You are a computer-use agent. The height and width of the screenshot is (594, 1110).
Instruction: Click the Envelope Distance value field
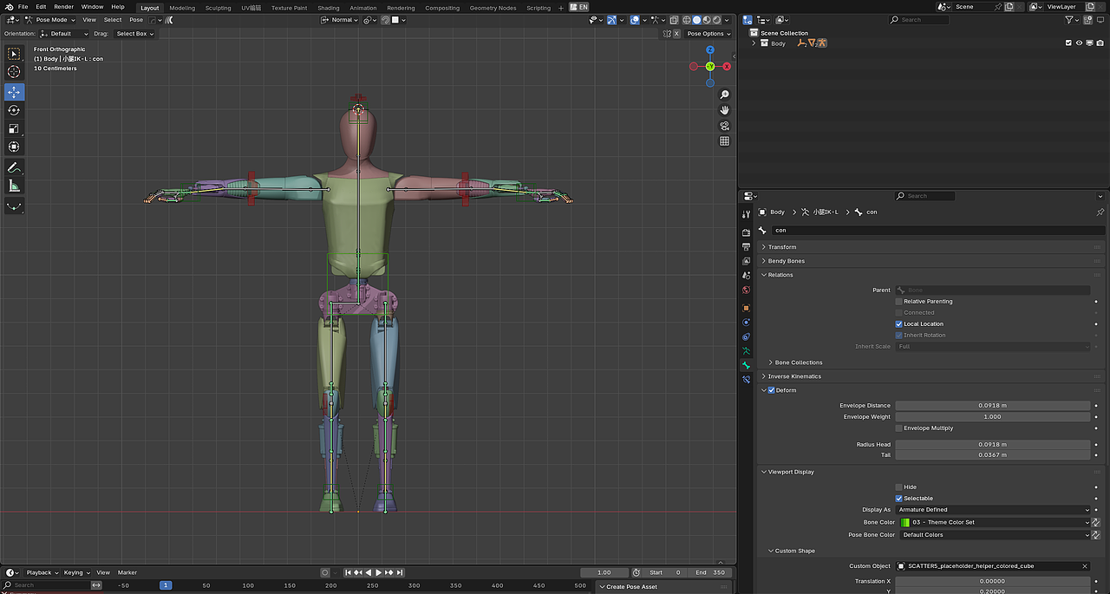993,405
